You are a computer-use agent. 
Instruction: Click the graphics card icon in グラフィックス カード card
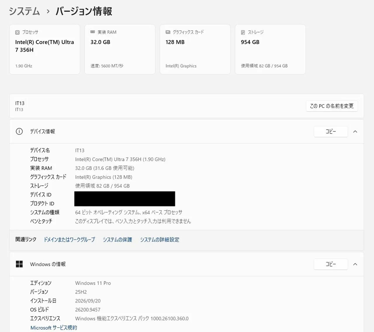(x=168, y=32)
